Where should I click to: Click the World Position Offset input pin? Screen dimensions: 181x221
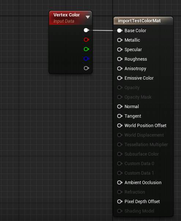pos(120,126)
